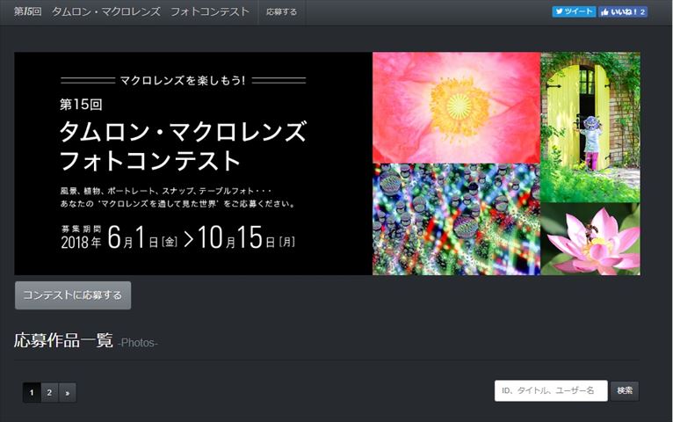Click the banner title タムロン・マクロレンズ フォトコンテスト
The image size is (673, 422).
(x=184, y=146)
